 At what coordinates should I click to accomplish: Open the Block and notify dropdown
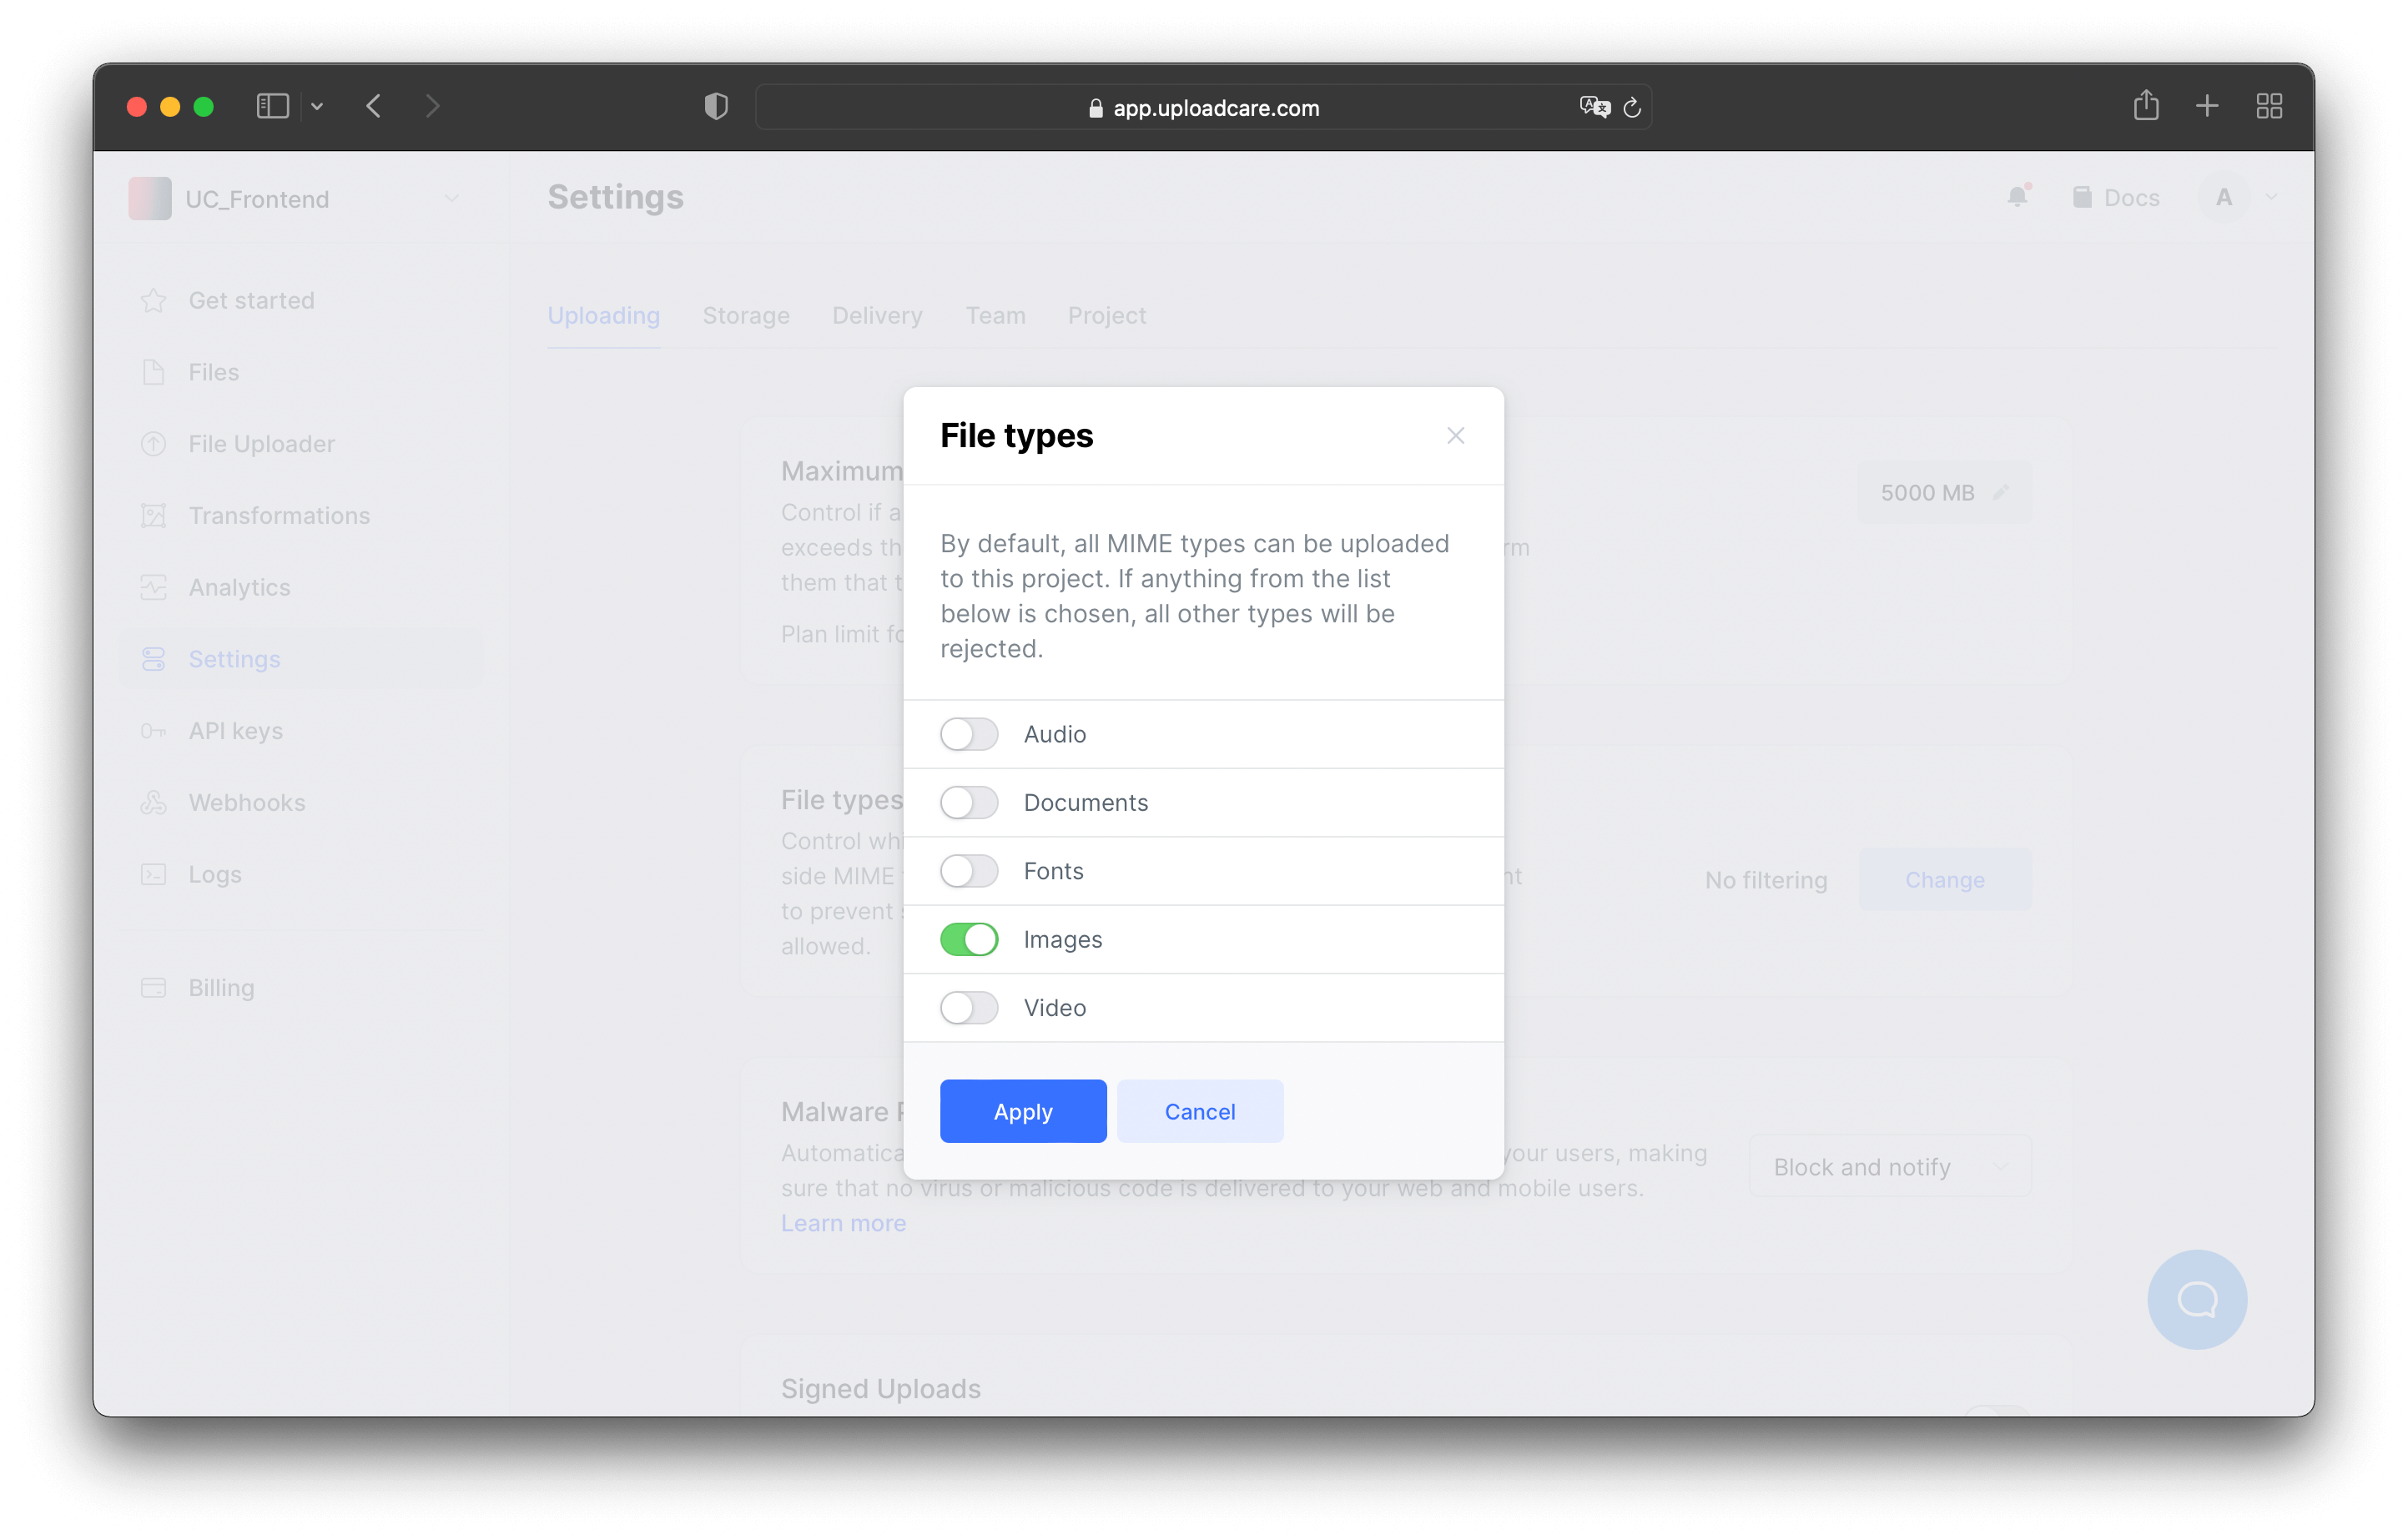tap(1891, 1166)
